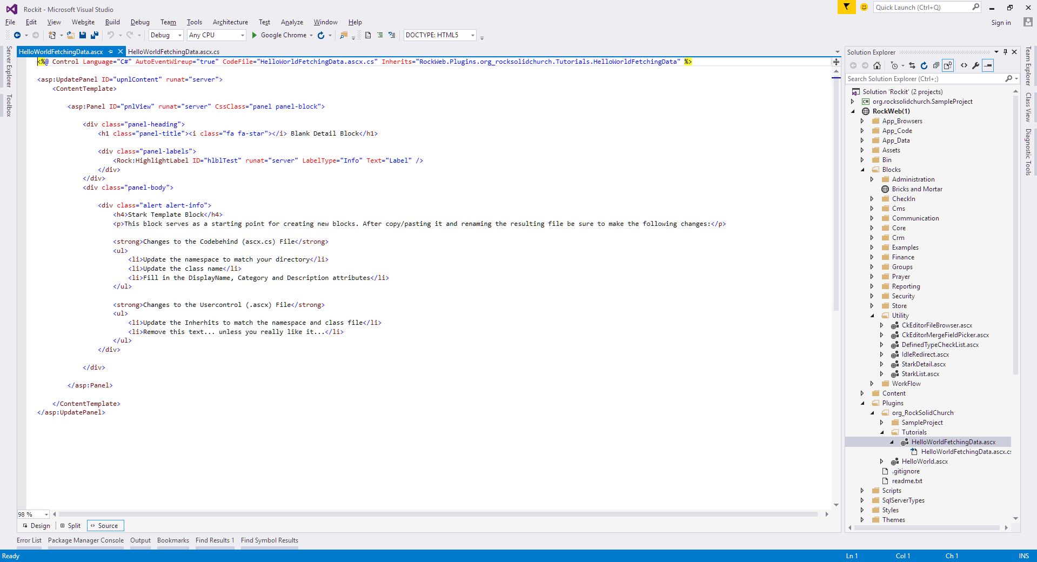
Task: Switch editor to Design view
Action: [x=36, y=526]
